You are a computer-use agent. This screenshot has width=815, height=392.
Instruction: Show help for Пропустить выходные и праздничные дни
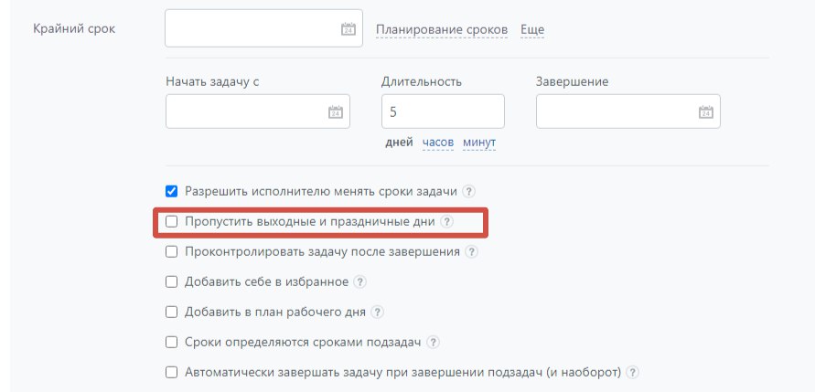coord(446,222)
